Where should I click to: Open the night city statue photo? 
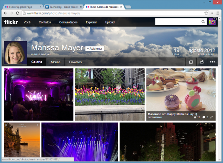(168, 142)
